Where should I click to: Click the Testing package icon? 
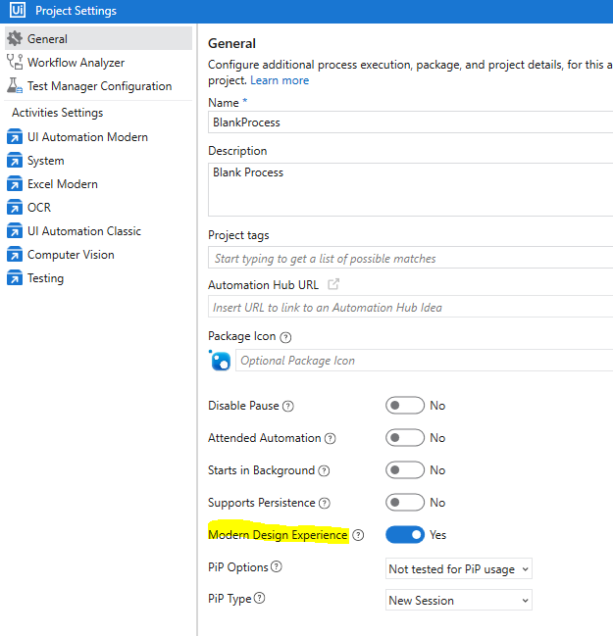pyautogui.click(x=15, y=278)
